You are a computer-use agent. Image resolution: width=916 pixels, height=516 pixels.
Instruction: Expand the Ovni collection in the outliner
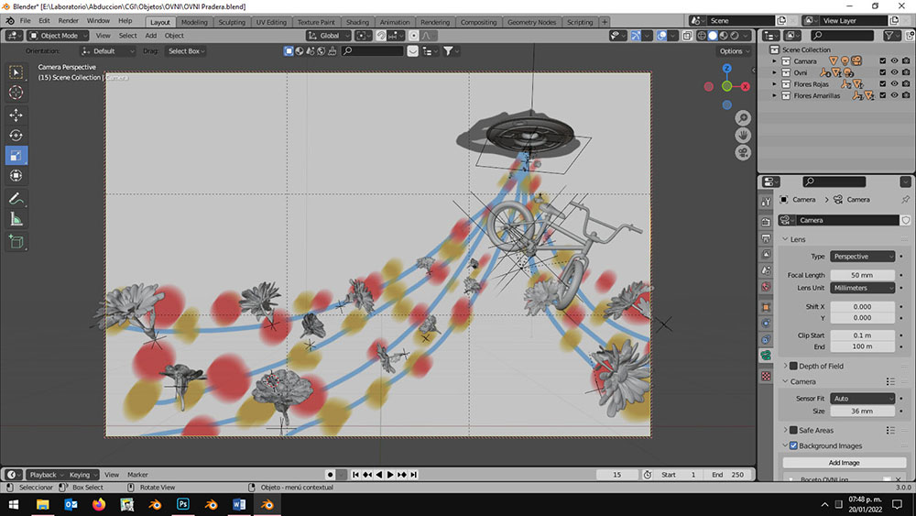(x=775, y=72)
